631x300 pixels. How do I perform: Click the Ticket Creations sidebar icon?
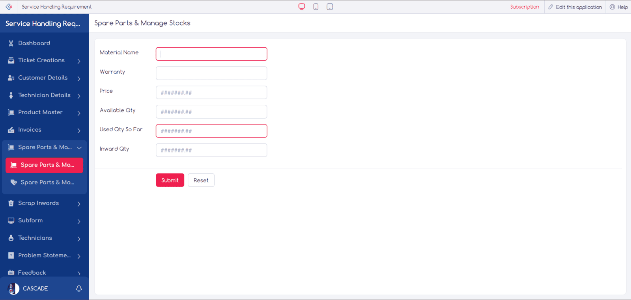[x=11, y=60]
